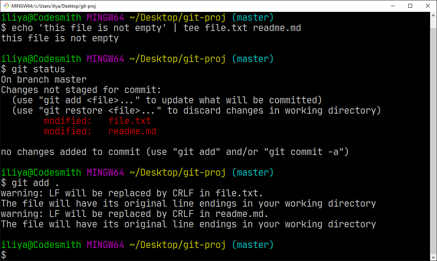Screen dimensions: 437x261
Task: Click the CRLF warning line for file.txt
Action: click(132, 193)
